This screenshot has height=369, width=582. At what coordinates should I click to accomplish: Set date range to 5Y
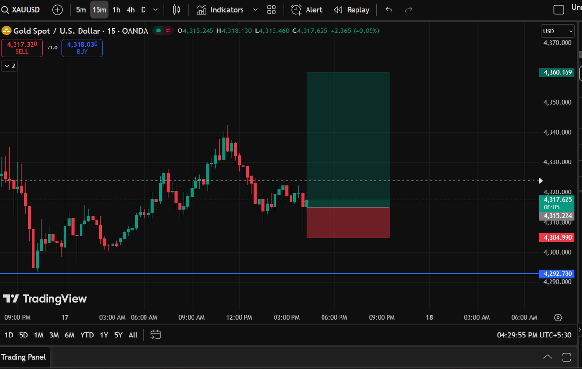(118, 335)
